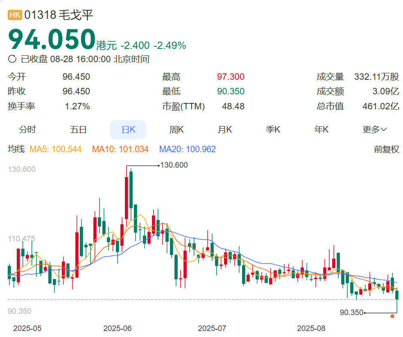
Task: Click the stock name 01318 毛戈平
Action: pos(59,15)
